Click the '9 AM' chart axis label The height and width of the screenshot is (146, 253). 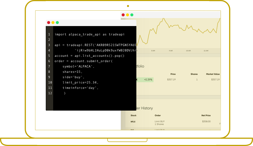click(x=171, y=51)
